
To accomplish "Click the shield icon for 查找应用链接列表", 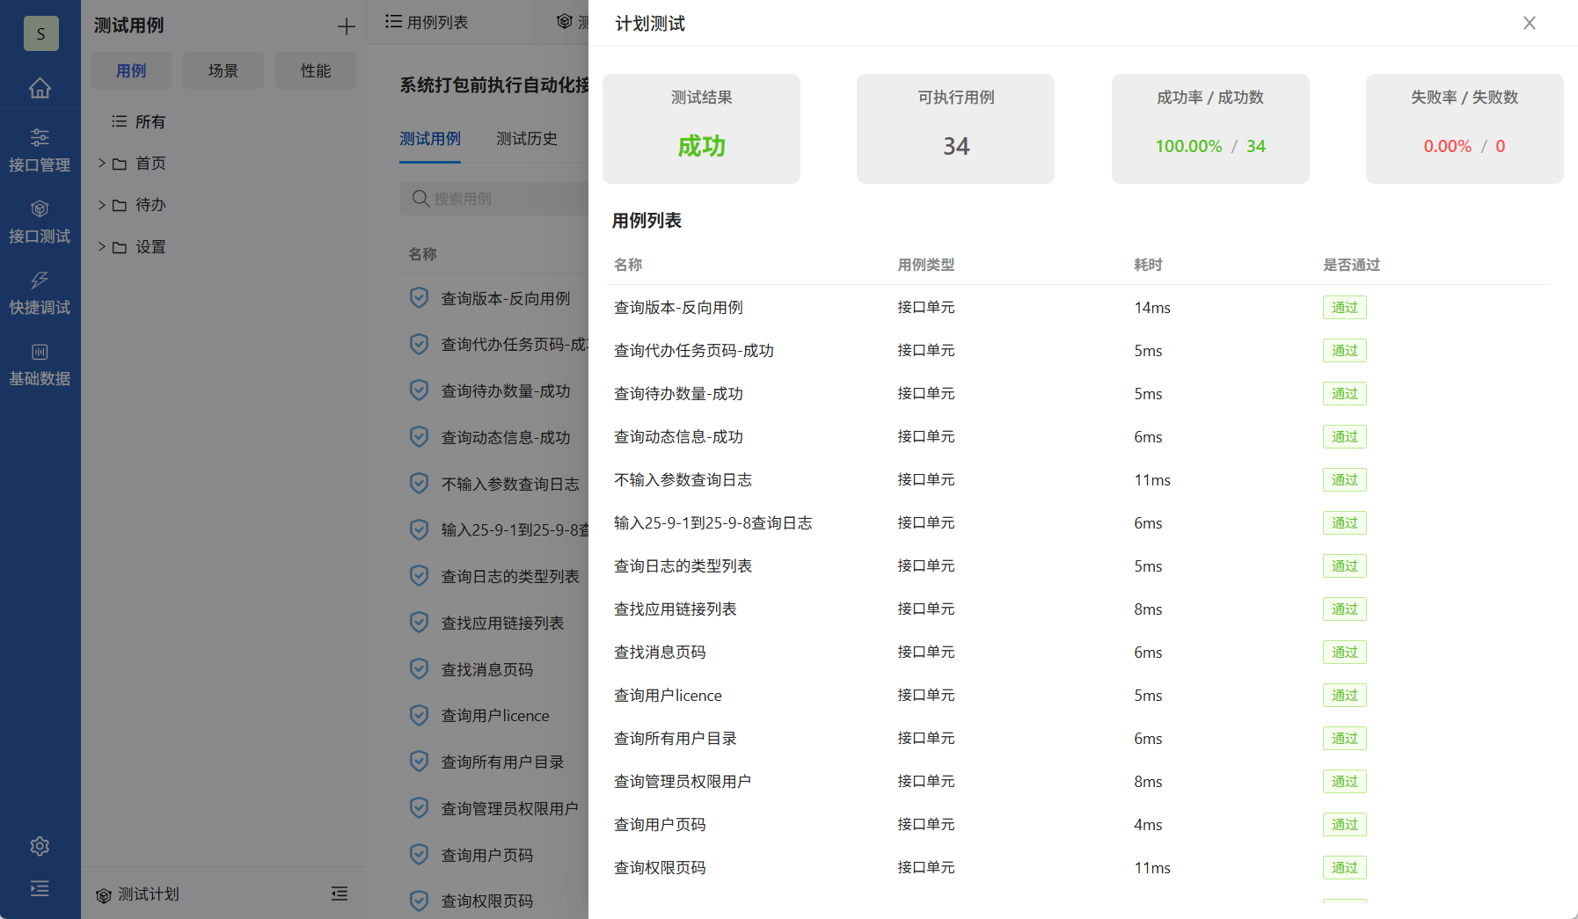I will tap(420, 623).
